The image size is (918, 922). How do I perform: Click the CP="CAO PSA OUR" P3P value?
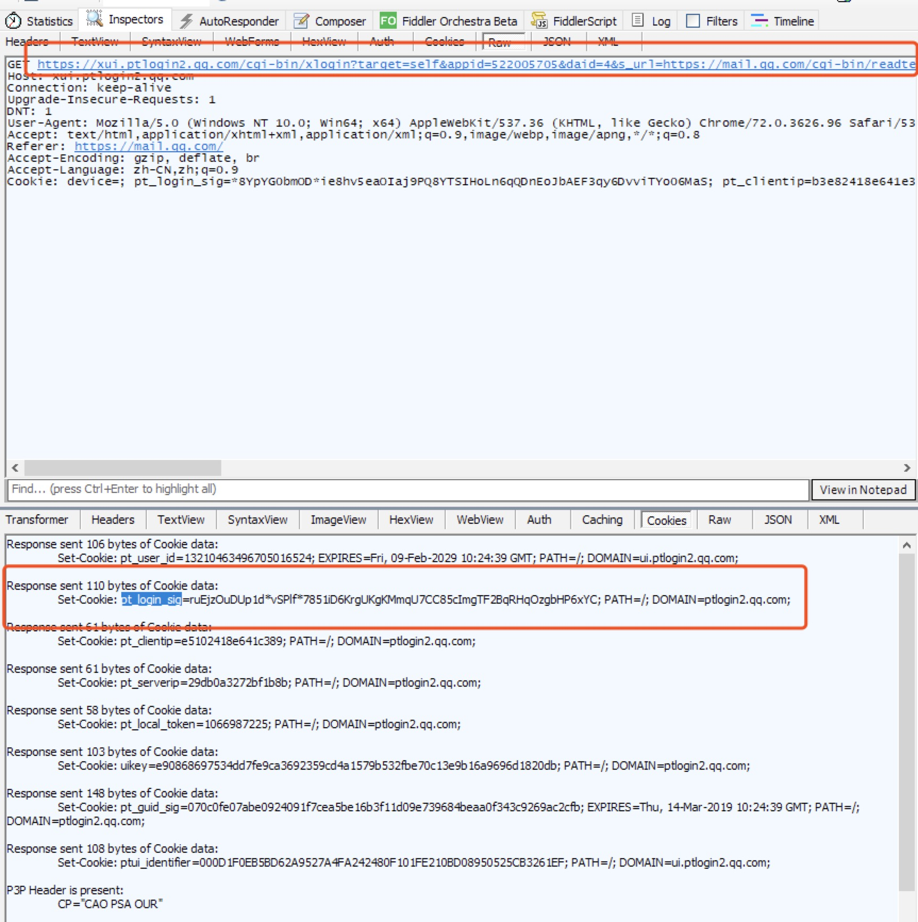pyautogui.click(x=110, y=904)
